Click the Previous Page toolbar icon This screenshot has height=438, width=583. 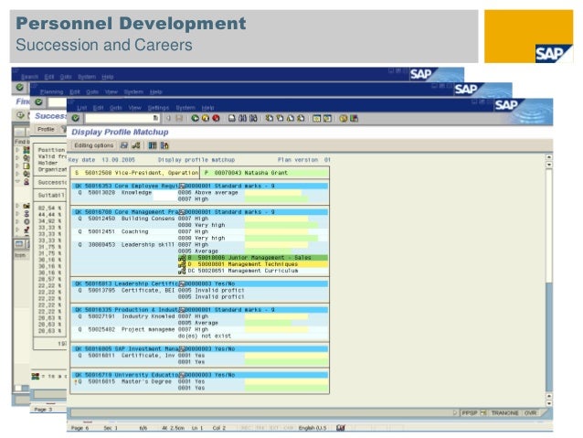pyautogui.click(x=280, y=118)
